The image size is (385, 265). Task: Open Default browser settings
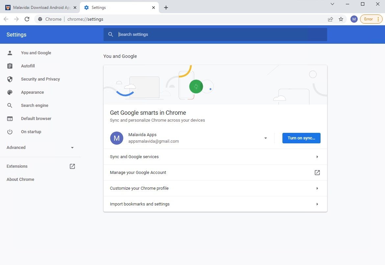(36, 119)
